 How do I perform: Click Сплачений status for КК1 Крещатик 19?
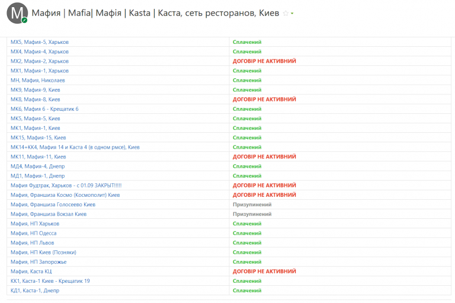click(x=247, y=281)
